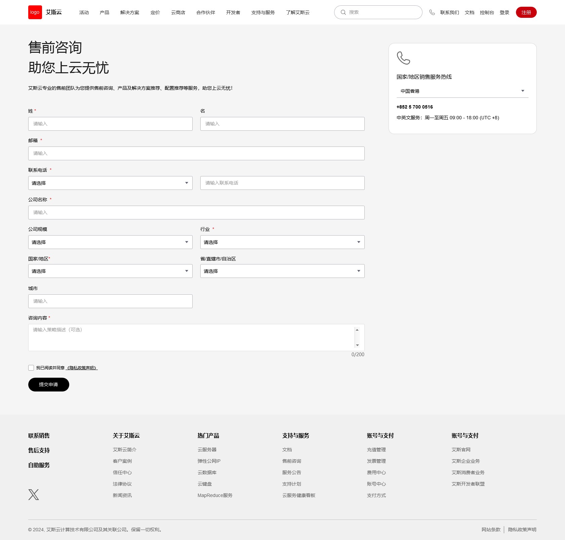Open 充值管理 footer link

(376, 450)
